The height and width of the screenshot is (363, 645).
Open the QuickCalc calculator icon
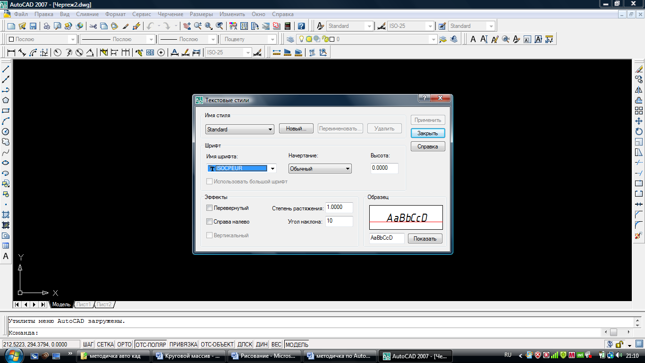tap(287, 26)
